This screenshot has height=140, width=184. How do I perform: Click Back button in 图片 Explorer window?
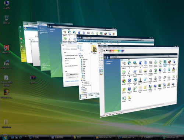point(78,38)
